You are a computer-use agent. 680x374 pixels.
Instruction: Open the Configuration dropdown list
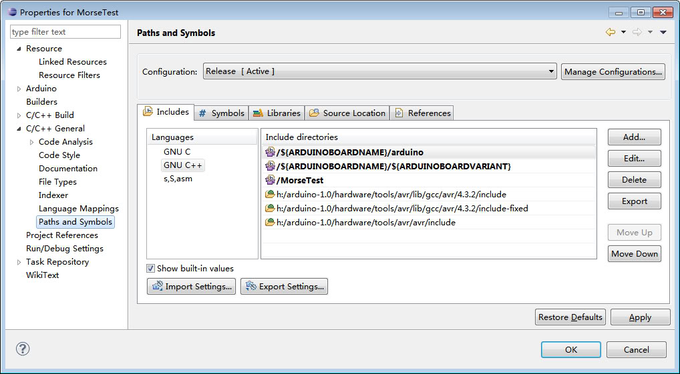[551, 71]
